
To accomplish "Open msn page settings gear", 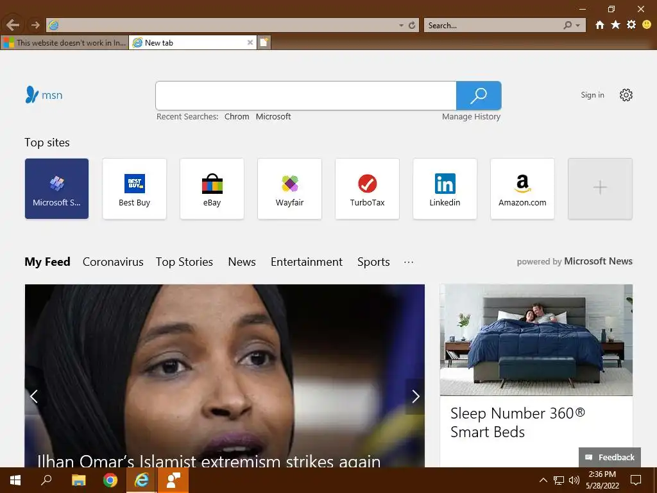I will click(626, 95).
